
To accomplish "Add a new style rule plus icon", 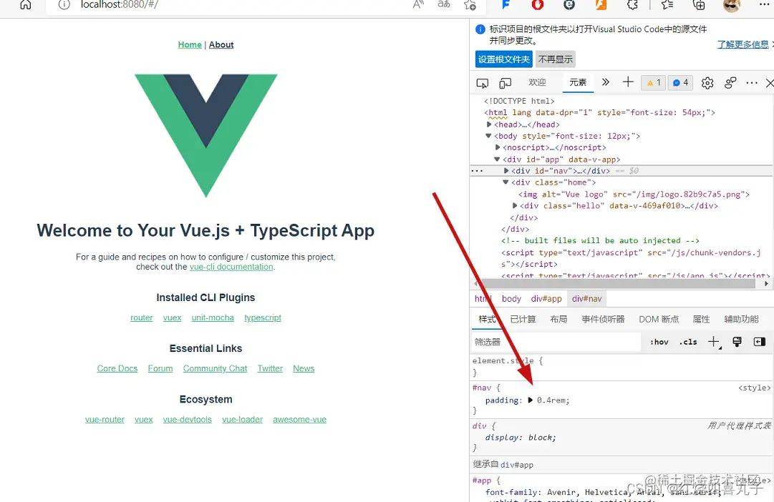I will [714, 342].
